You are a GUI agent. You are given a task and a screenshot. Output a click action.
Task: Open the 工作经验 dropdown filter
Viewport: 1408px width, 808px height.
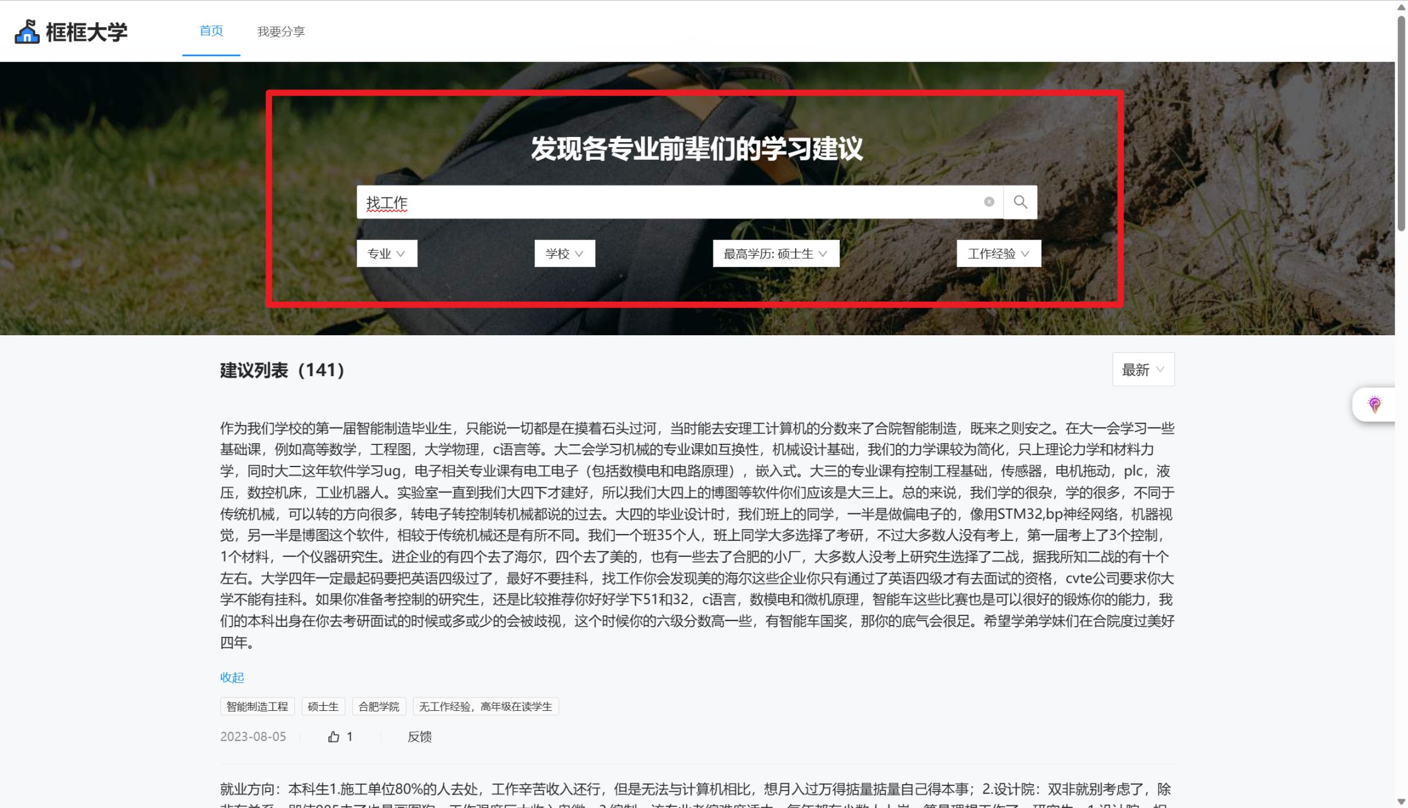pyautogui.click(x=998, y=254)
